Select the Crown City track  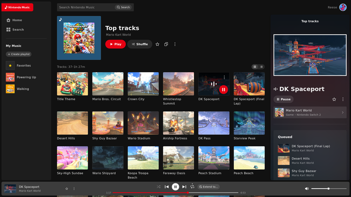point(143,84)
